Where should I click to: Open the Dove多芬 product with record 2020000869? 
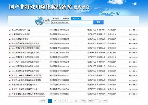click(x=25, y=48)
